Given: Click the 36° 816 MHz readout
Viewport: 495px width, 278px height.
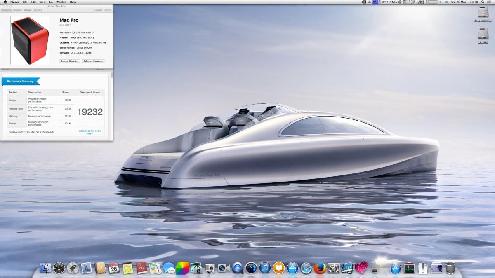Looking at the screenshot, I should (389, 2).
